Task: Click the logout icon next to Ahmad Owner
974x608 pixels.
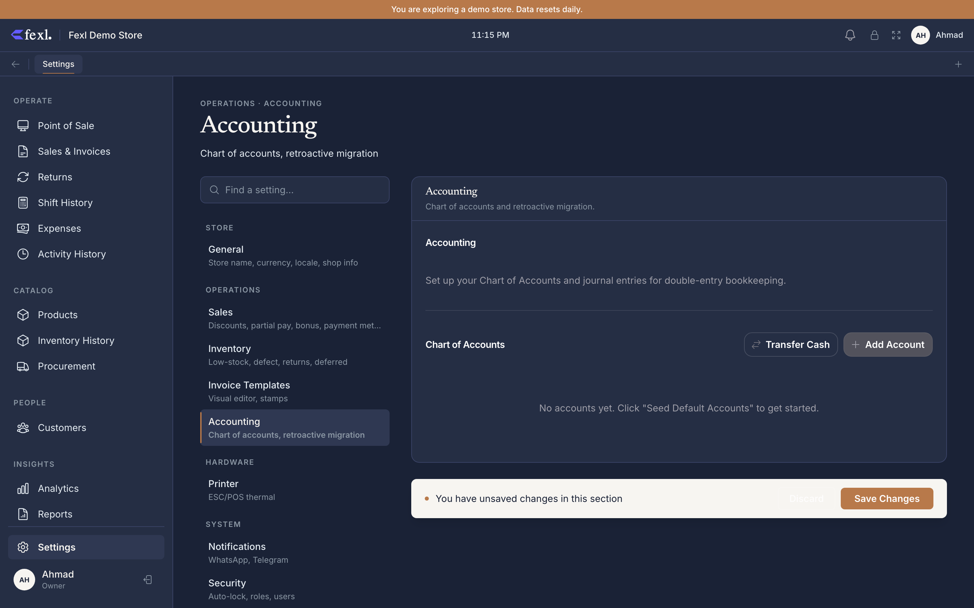Action: click(x=148, y=579)
